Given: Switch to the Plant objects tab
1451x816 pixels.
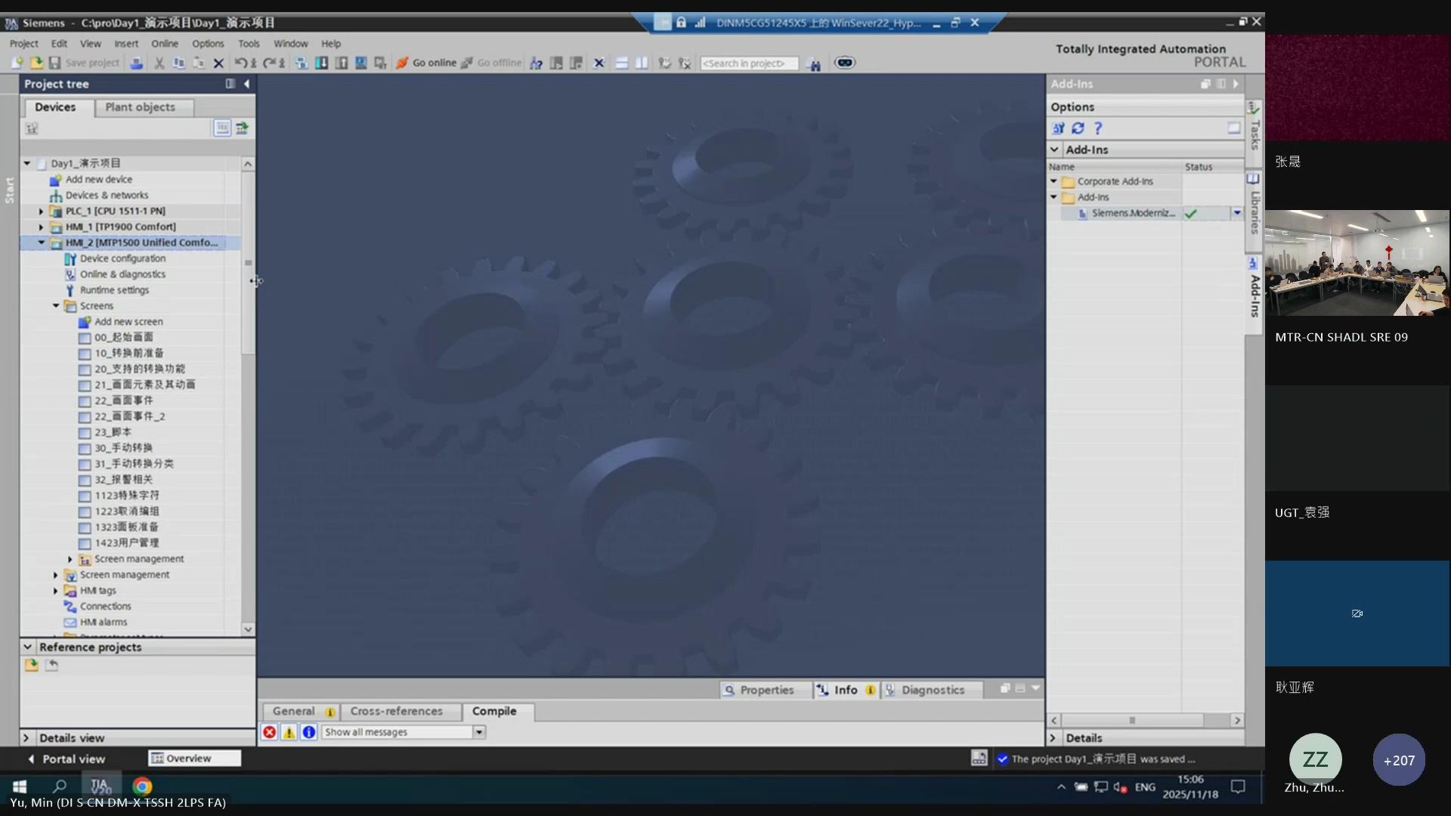Looking at the screenshot, I should 140,107.
